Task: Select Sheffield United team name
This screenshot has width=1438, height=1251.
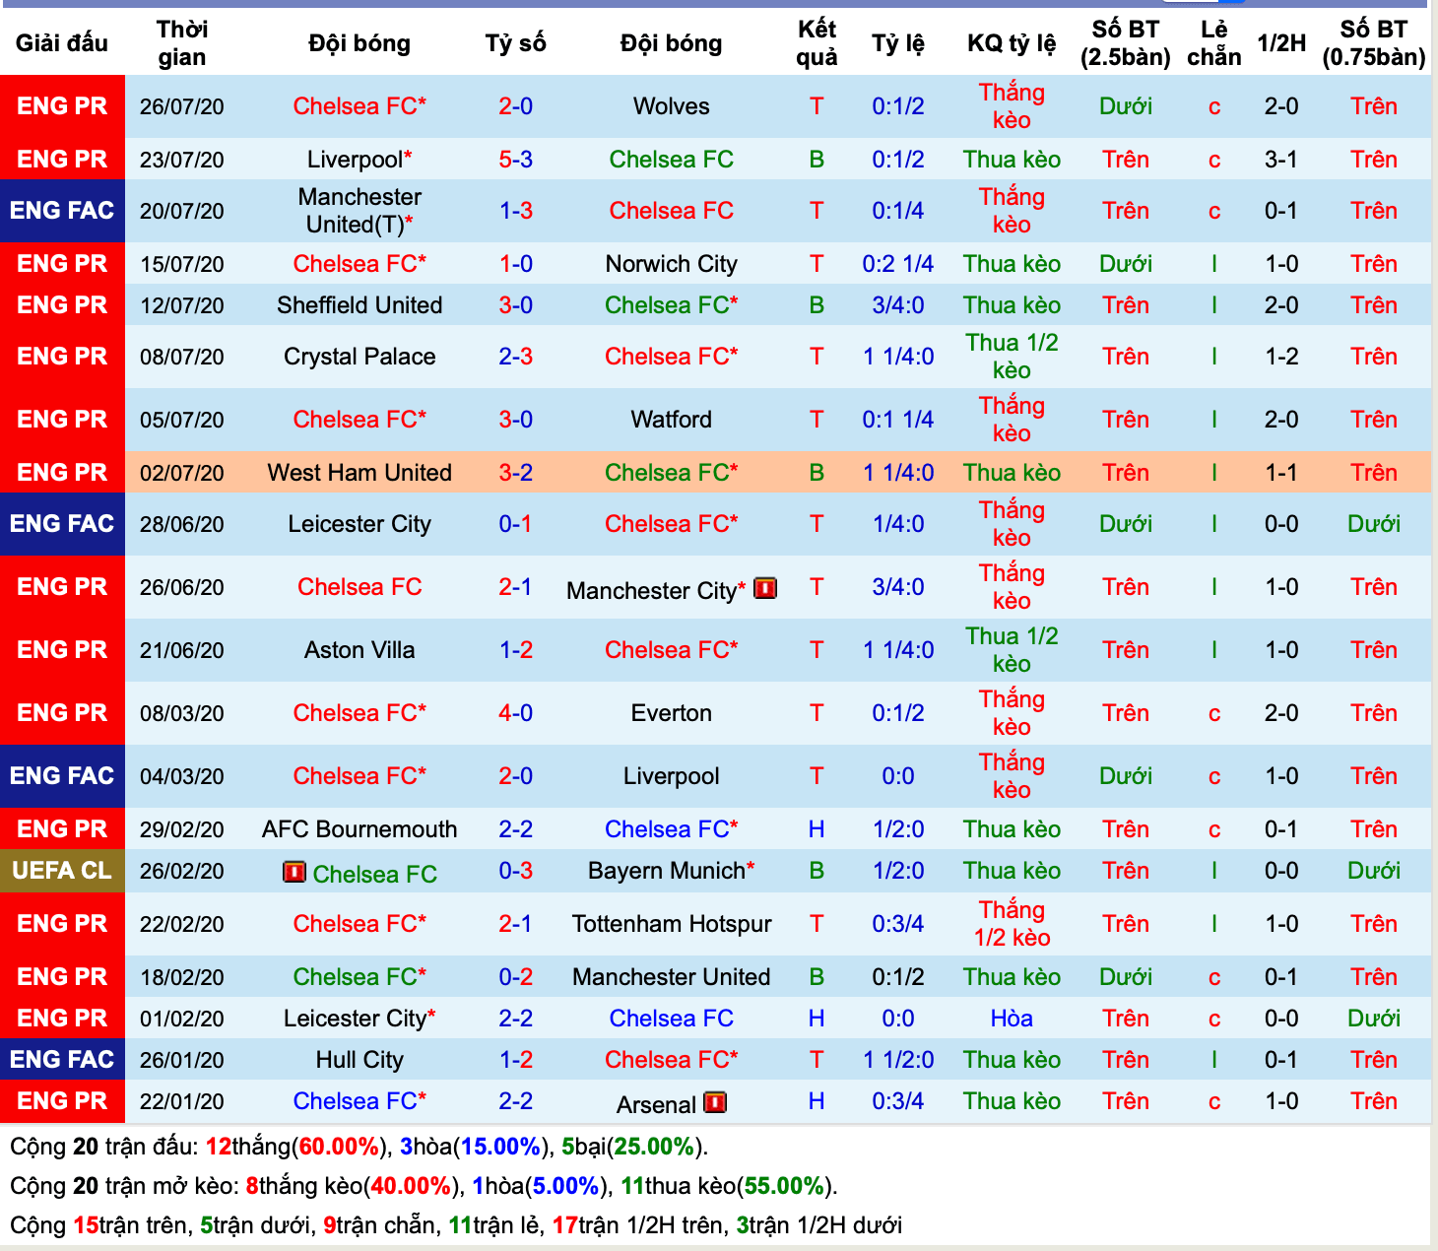Action: tap(359, 305)
